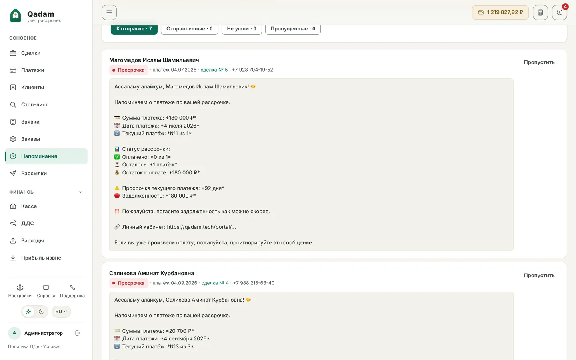The image size is (576, 360).
Task: Click the Поддержка phone icon
Action: coord(72,288)
